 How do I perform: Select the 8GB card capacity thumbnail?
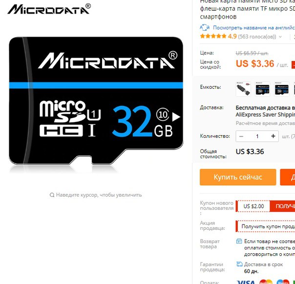coord(262,89)
